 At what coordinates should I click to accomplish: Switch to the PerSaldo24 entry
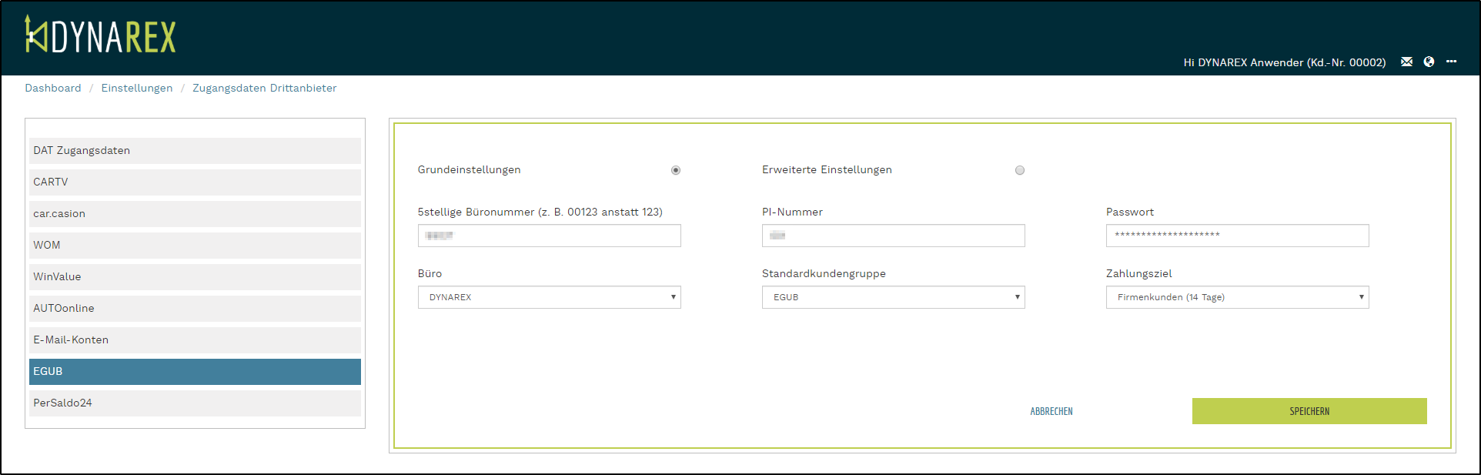(195, 403)
